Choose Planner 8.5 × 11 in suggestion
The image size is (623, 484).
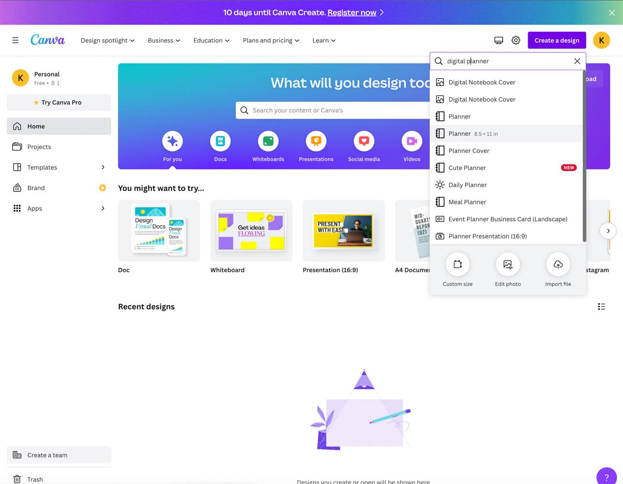pyautogui.click(x=506, y=134)
